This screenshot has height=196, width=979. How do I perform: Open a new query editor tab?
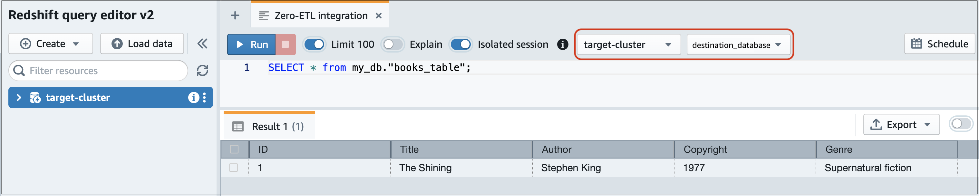tap(235, 15)
